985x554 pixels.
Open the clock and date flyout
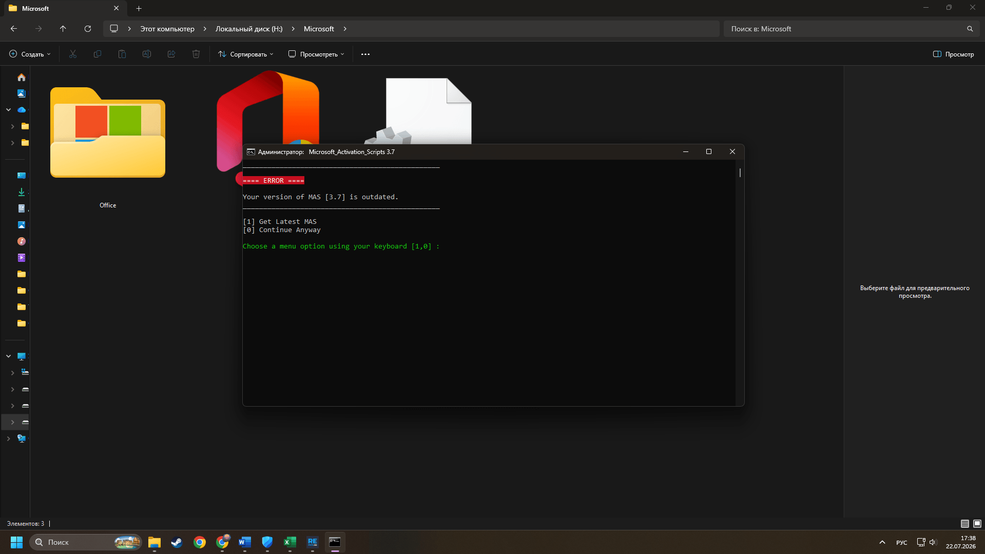tap(961, 542)
